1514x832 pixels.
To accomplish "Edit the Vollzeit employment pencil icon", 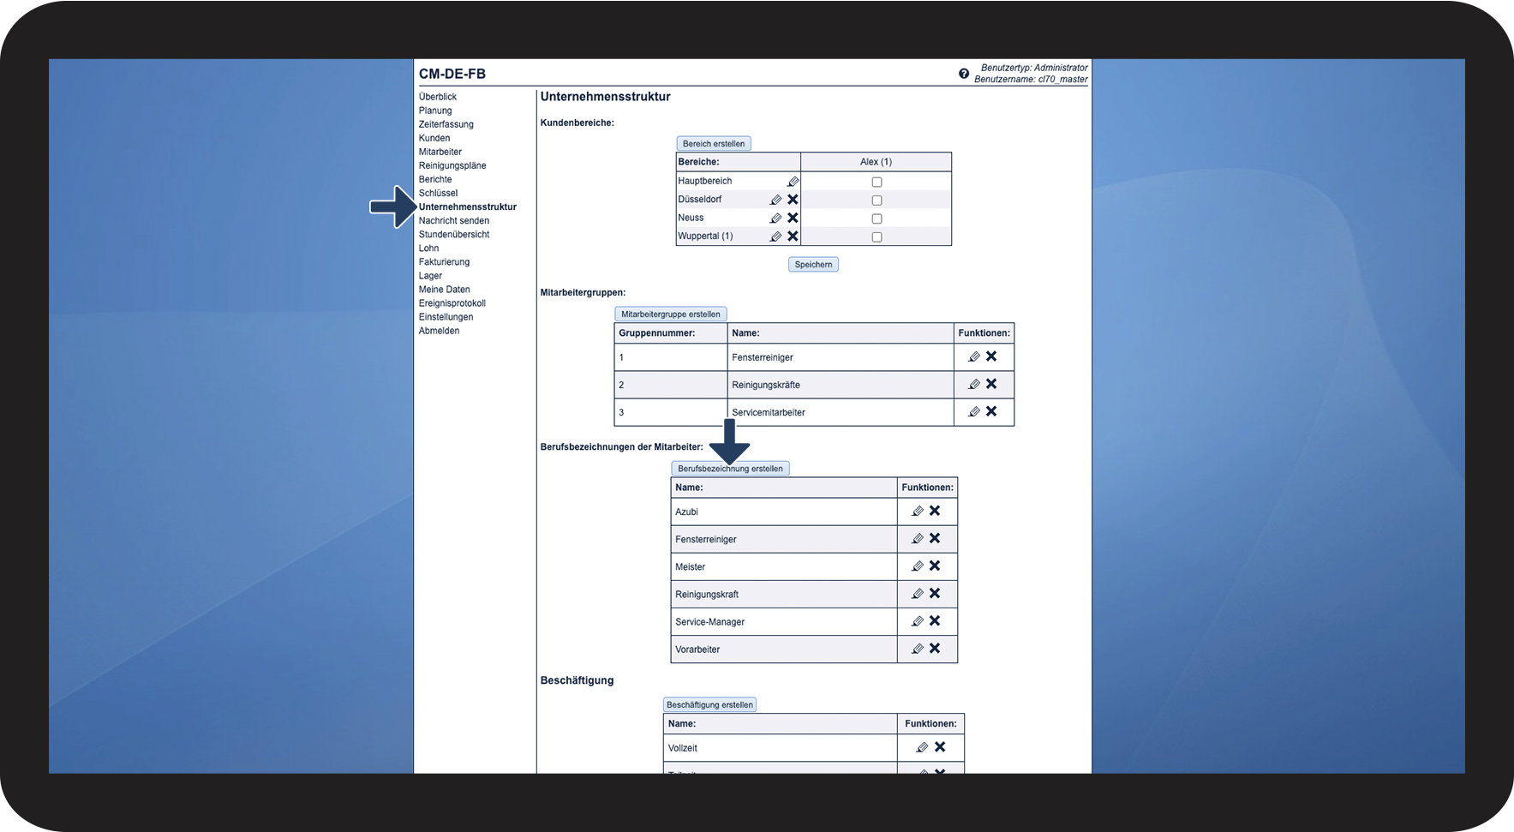I will (x=922, y=747).
